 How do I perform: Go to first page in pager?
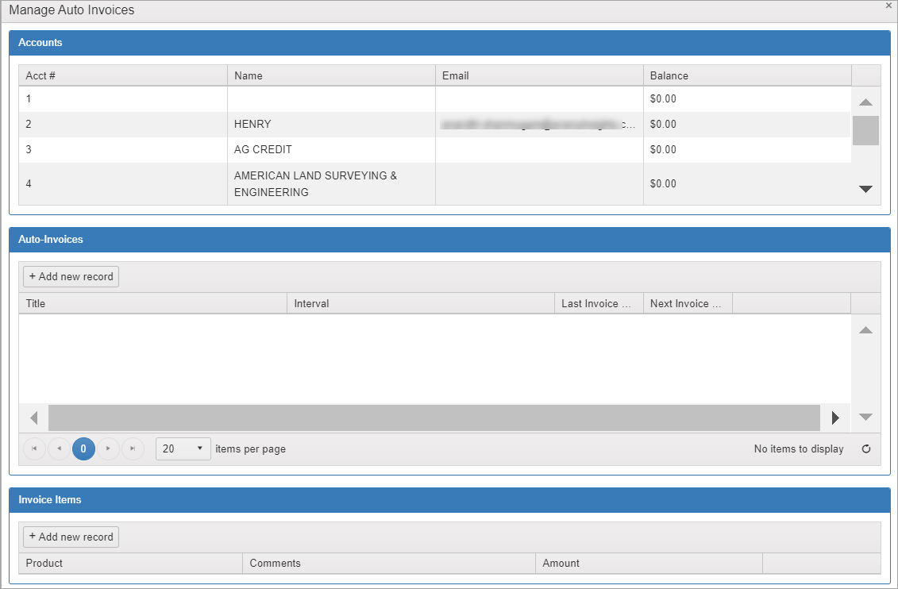[x=34, y=449]
